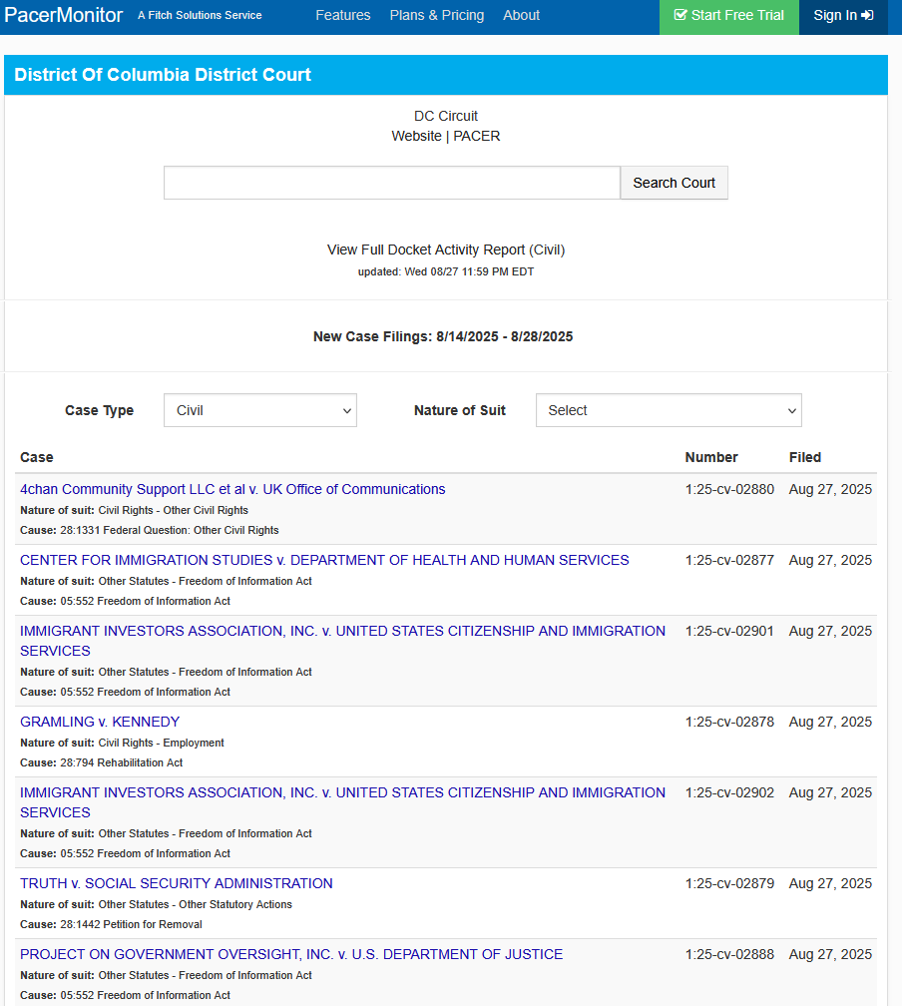
Task: Click the New Case Filings date range heading
Action: [443, 336]
